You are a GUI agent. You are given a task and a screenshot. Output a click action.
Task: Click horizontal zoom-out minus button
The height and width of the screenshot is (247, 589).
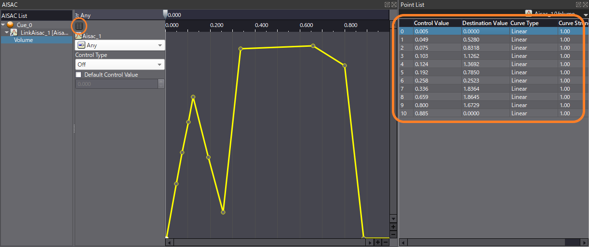[x=386, y=242]
